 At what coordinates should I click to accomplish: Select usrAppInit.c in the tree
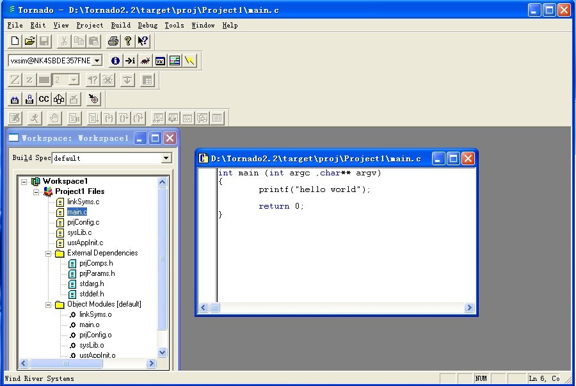click(85, 243)
